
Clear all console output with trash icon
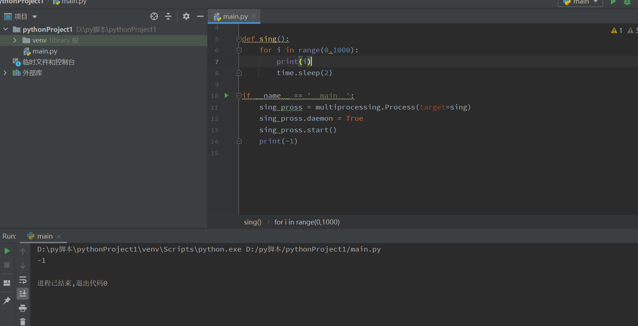tap(23, 321)
